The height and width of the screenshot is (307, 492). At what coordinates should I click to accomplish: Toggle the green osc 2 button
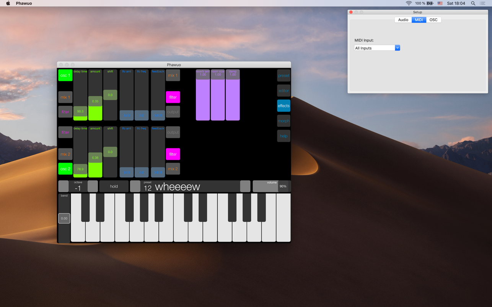[65, 169]
